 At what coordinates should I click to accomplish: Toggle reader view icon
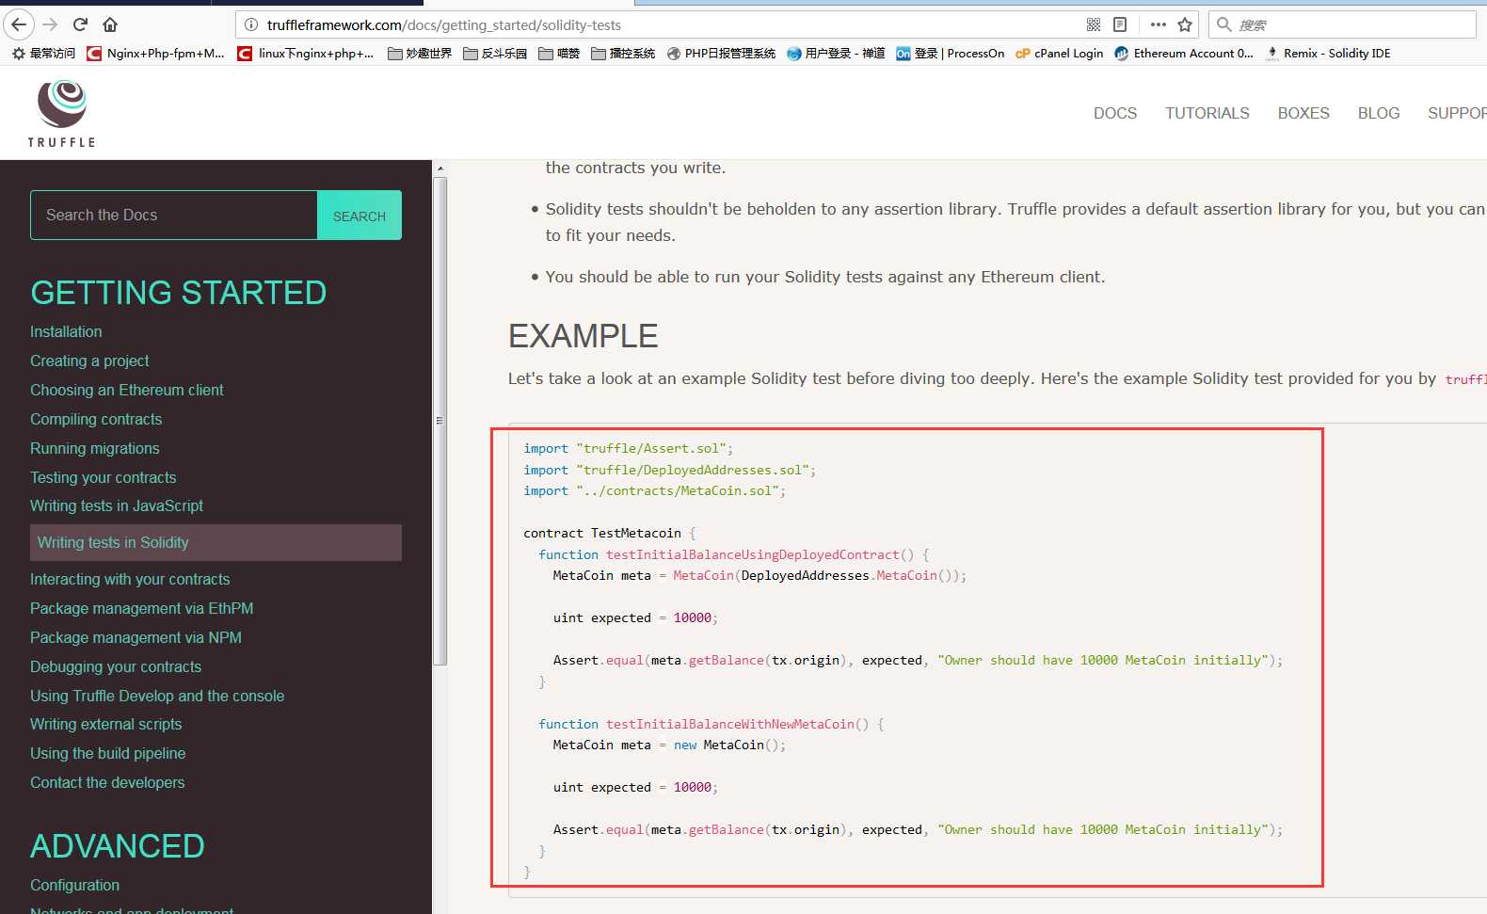coord(1120,24)
